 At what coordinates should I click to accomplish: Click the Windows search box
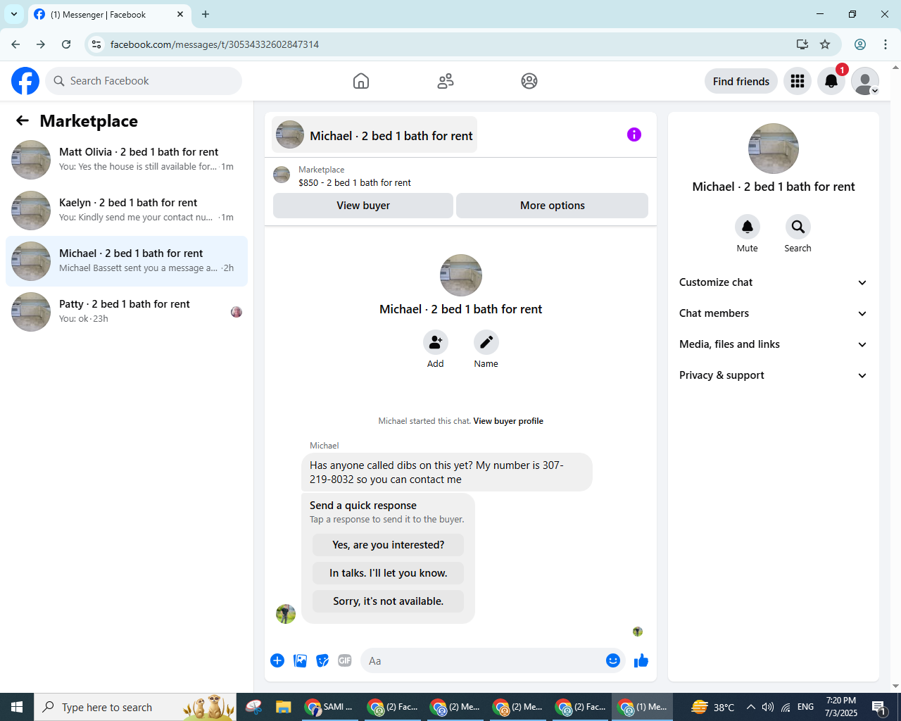135,707
